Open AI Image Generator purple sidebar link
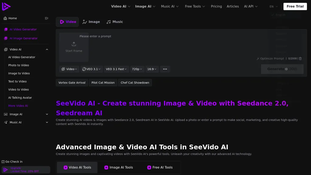Viewport: 311px width, 175px height. pos(23,38)
